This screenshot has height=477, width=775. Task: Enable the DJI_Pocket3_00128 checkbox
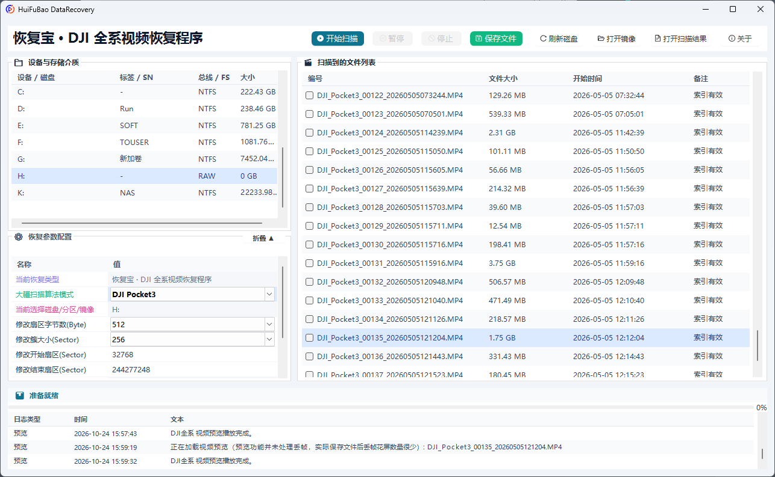point(309,207)
